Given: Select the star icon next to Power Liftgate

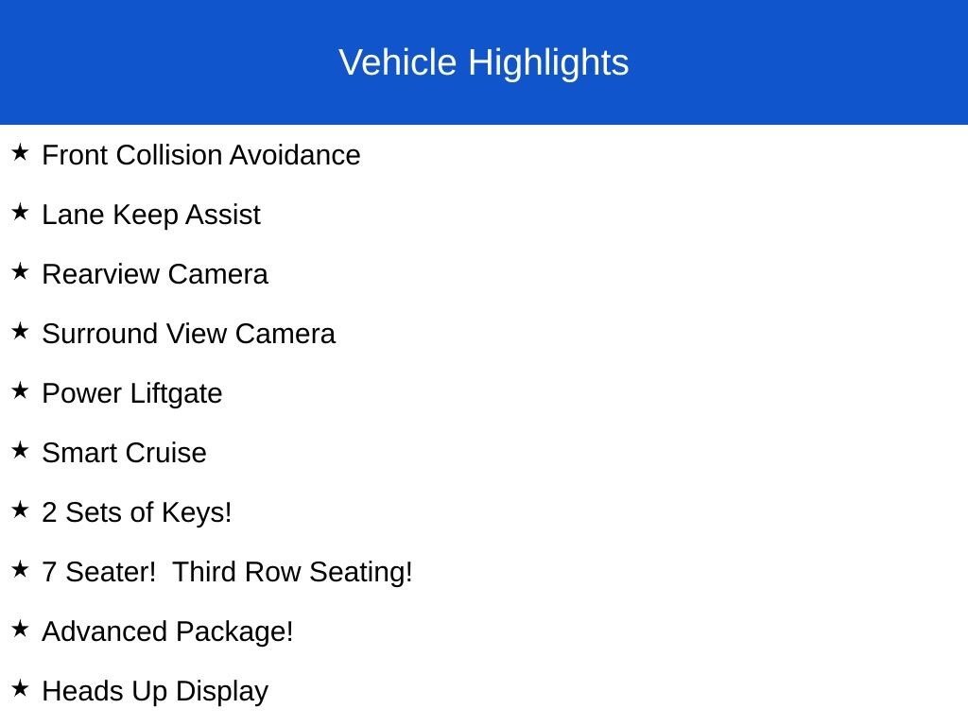Looking at the screenshot, I should tap(20, 390).
